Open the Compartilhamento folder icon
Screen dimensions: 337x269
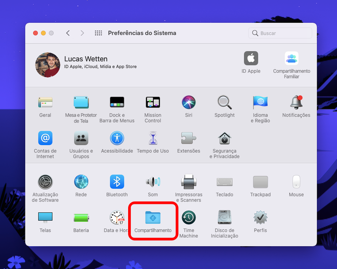click(153, 218)
